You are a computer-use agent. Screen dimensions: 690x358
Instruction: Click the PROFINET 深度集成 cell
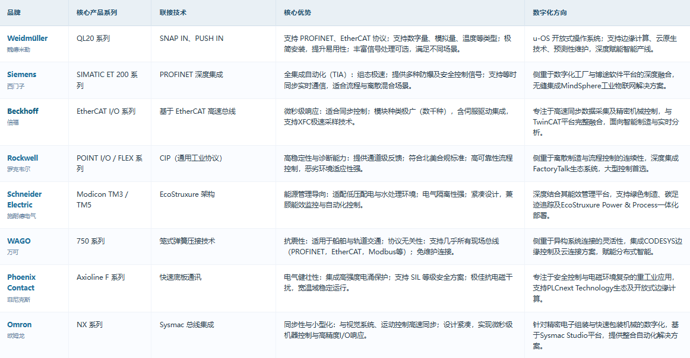coord(191,74)
